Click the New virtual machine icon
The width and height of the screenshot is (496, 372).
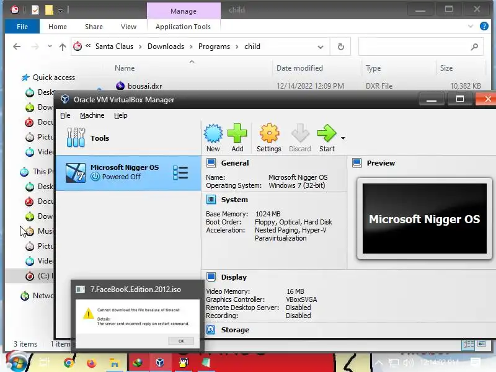click(213, 134)
